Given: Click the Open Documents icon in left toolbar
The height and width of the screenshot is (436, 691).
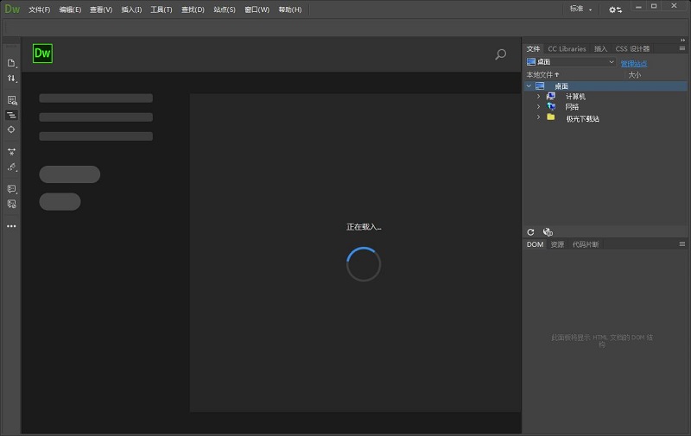Looking at the screenshot, I should [11, 63].
